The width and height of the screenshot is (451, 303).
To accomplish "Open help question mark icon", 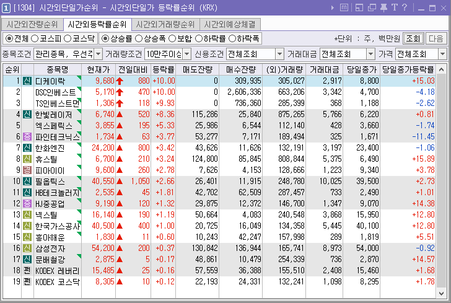I will 405,7.
